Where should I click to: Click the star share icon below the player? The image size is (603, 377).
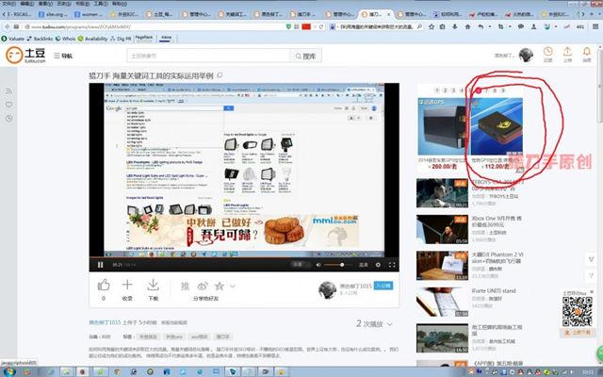pos(219,286)
